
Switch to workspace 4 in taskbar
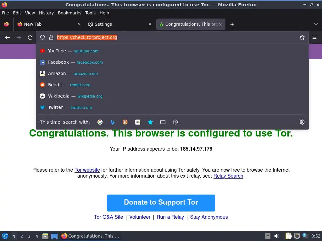click(x=37, y=236)
